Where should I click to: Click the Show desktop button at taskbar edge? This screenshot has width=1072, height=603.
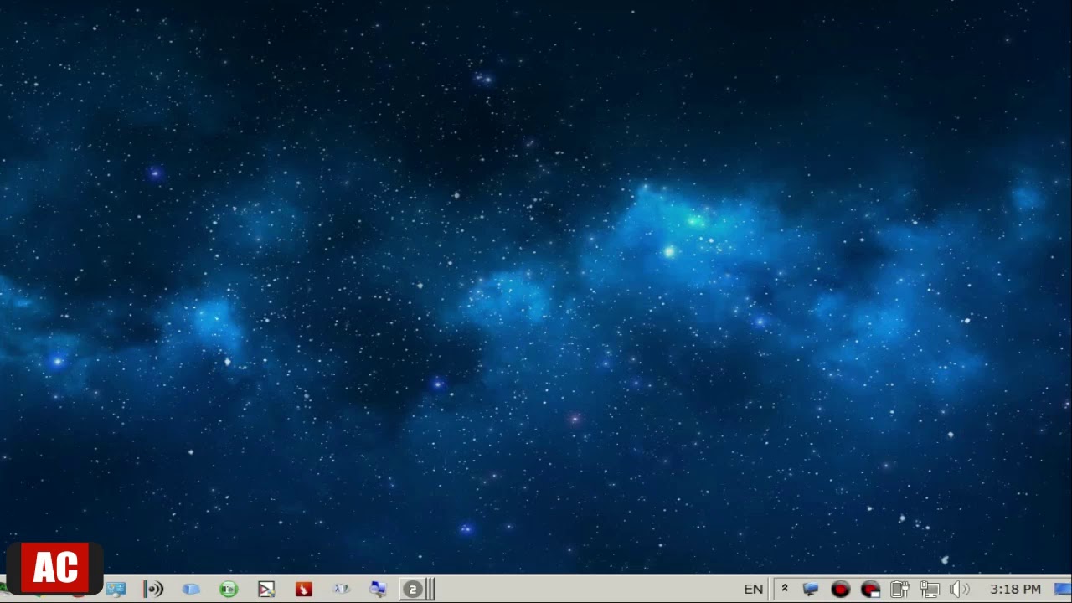pos(1063,590)
